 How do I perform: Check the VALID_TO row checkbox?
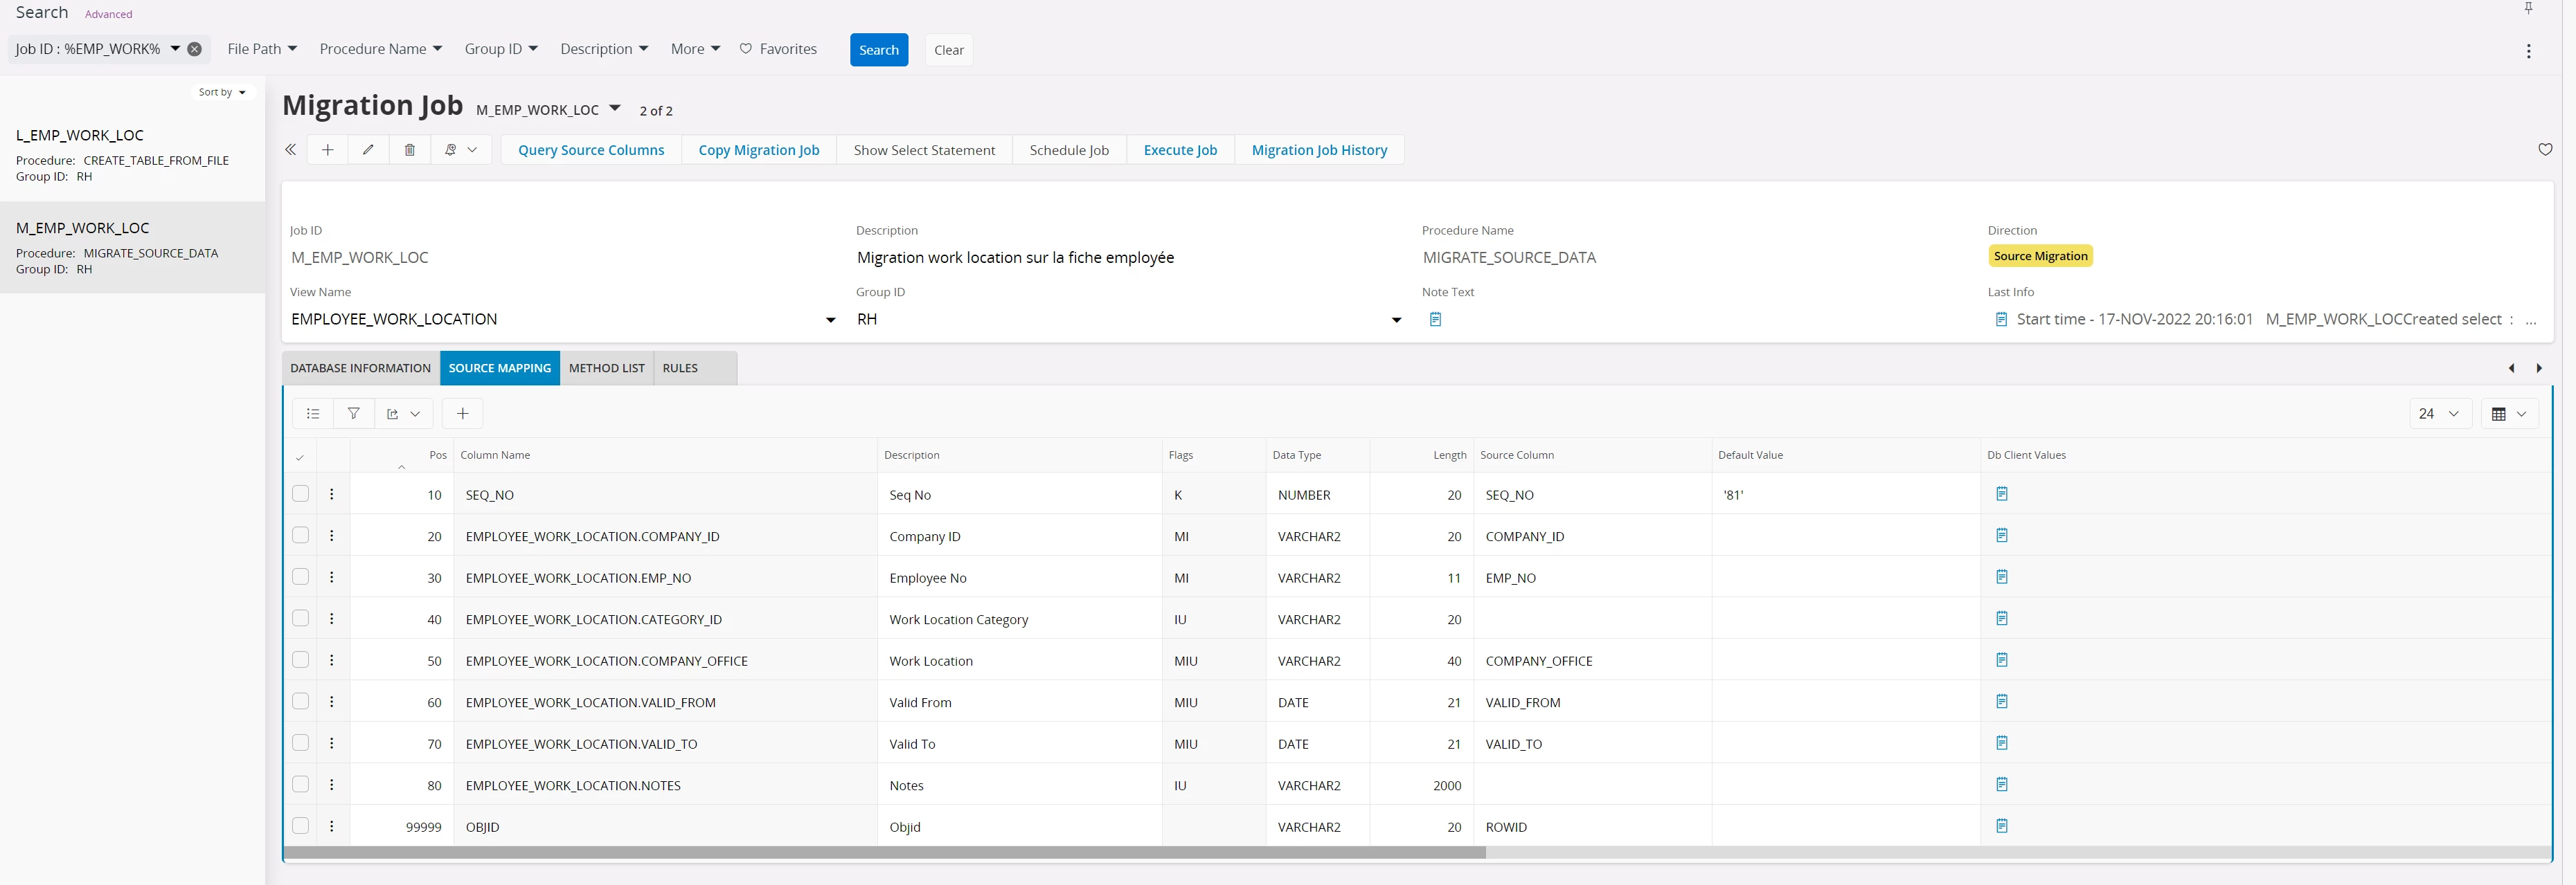point(300,742)
